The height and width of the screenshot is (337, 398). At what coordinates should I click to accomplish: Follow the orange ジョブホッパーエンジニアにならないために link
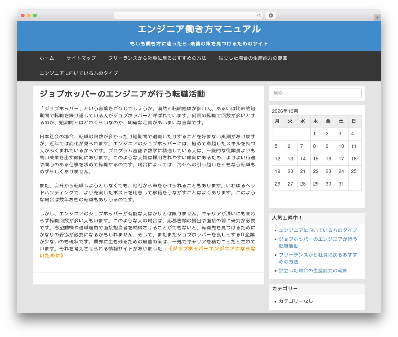147,252
